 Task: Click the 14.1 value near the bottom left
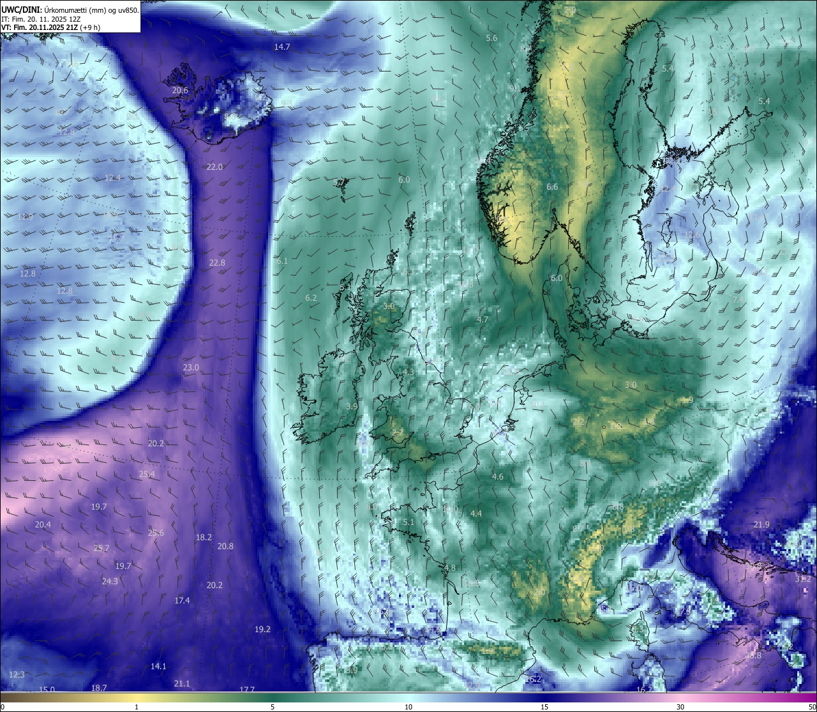[158, 667]
